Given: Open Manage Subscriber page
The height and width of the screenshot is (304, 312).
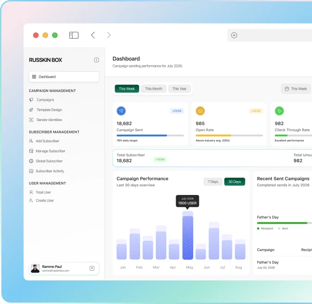Looking at the screenshot, I should click(50, 151).
